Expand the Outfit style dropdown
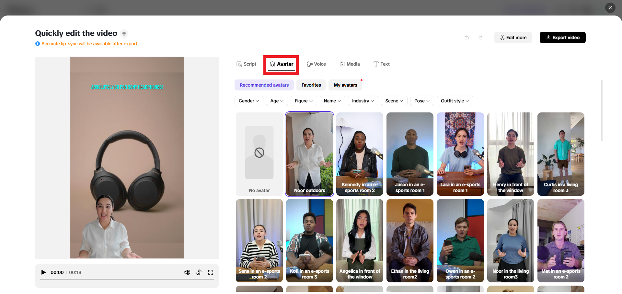 pos(455,101)
